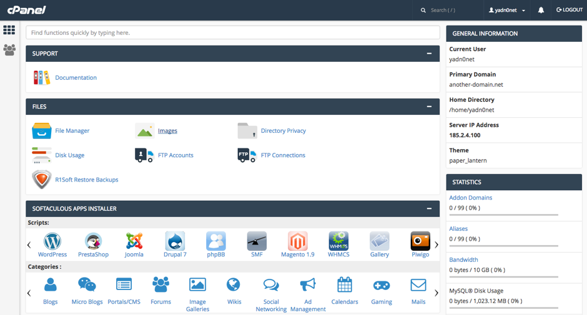Open the Documentation link
Screen dimensions: 587x315
tap(76, 77)
